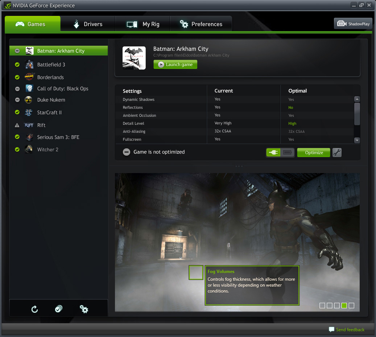Switch to the Drivers tab

click(88, 24)
